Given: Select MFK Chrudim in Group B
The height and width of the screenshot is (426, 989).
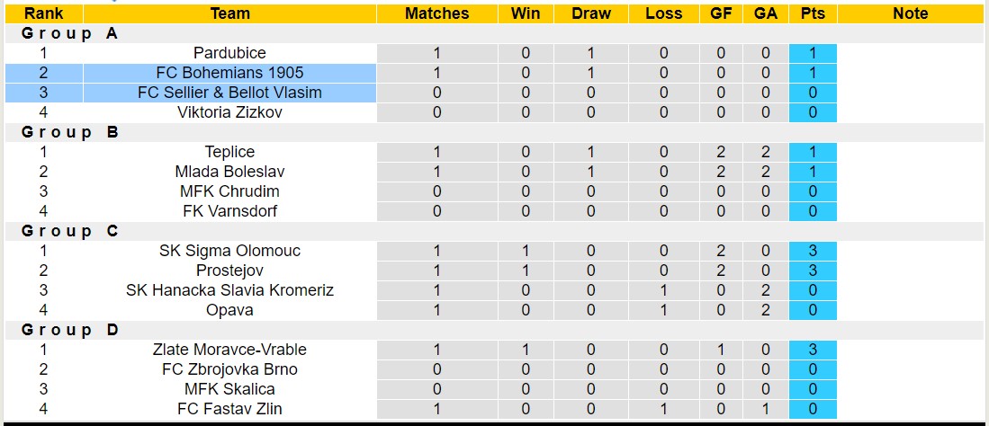Looking at the screenshot, I should click(x=229, y=191).
